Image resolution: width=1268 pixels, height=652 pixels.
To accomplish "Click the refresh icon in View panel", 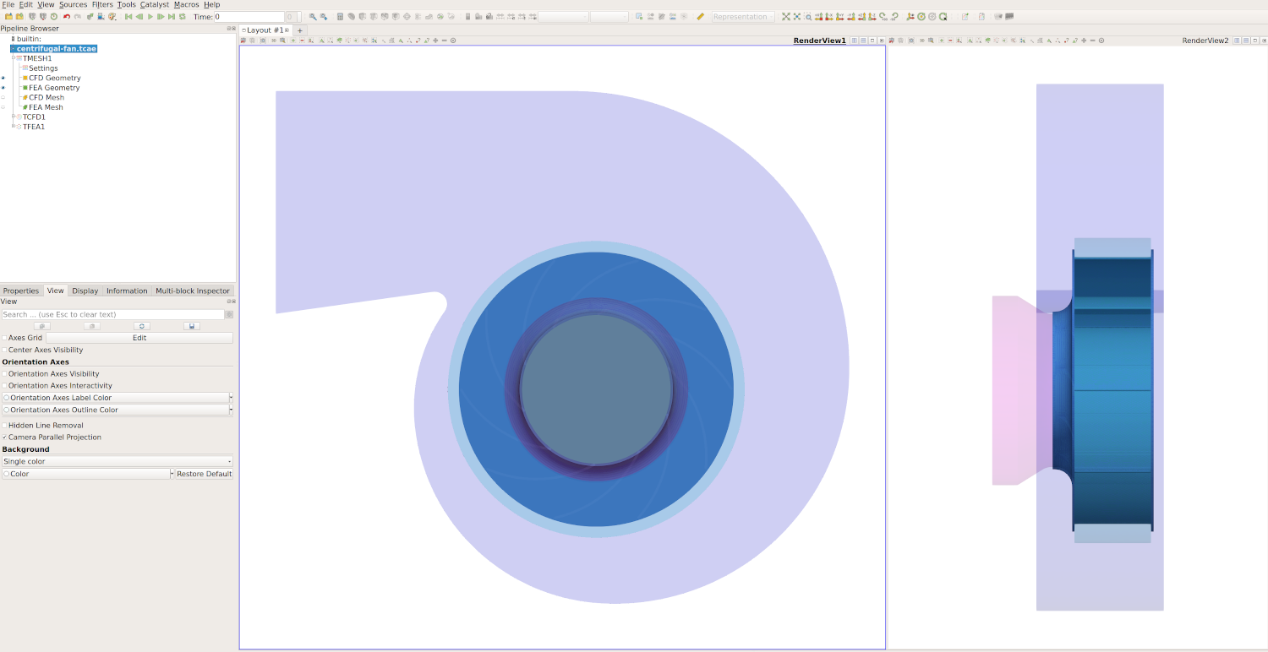I will (x=142, y=326).
